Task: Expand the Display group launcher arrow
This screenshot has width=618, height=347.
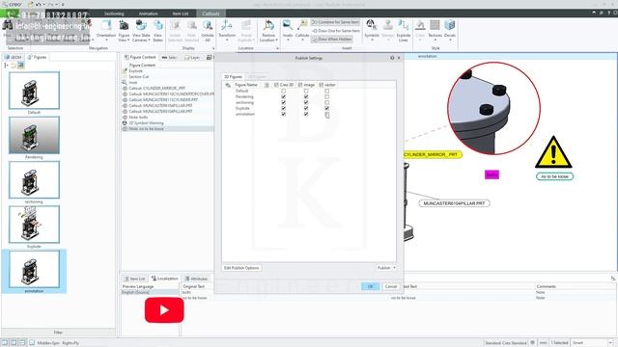Action: 213,48
